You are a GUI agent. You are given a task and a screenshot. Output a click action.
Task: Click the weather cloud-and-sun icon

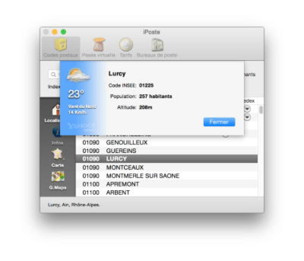79,76
